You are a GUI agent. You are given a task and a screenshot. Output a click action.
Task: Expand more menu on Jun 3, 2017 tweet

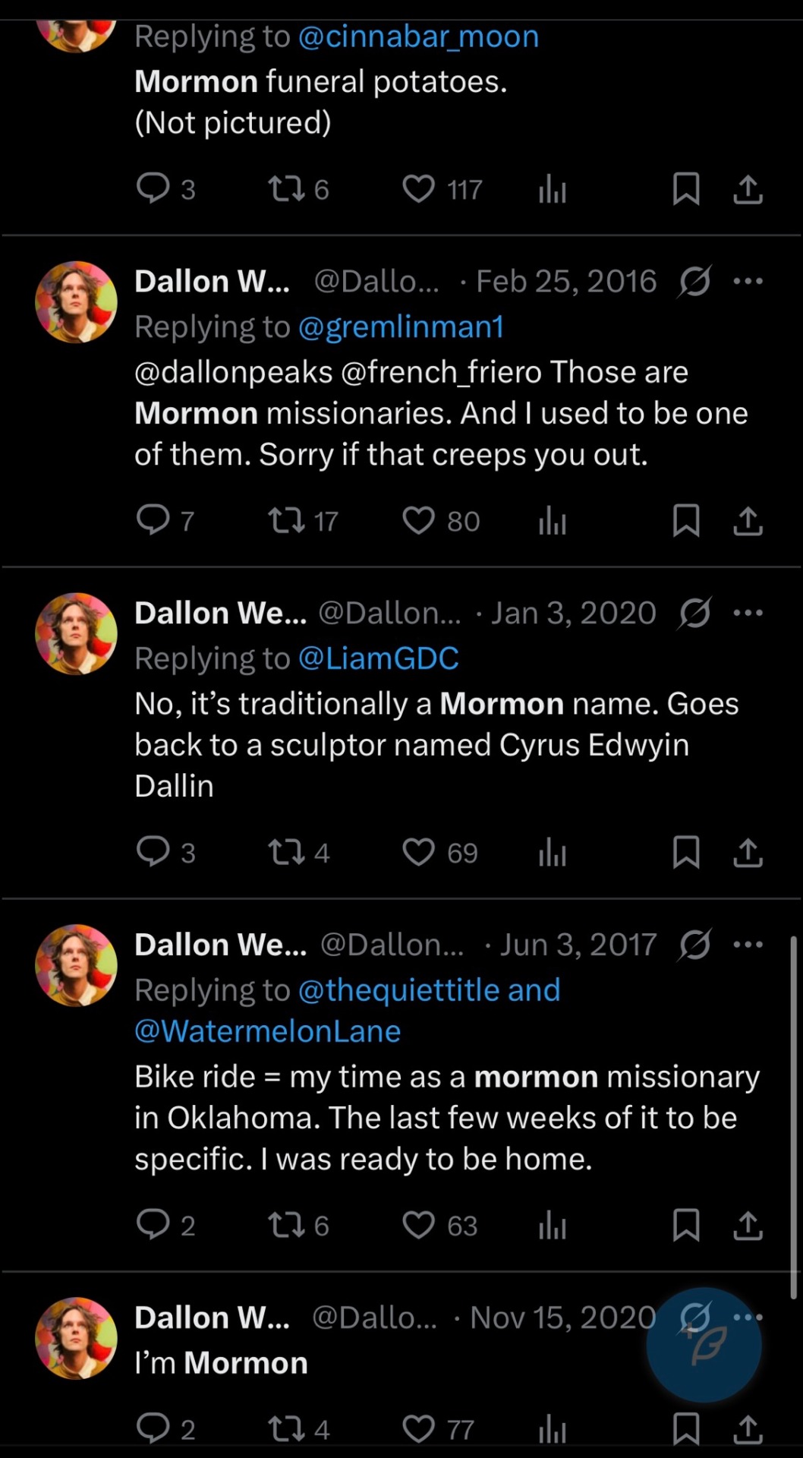[748, 945]
